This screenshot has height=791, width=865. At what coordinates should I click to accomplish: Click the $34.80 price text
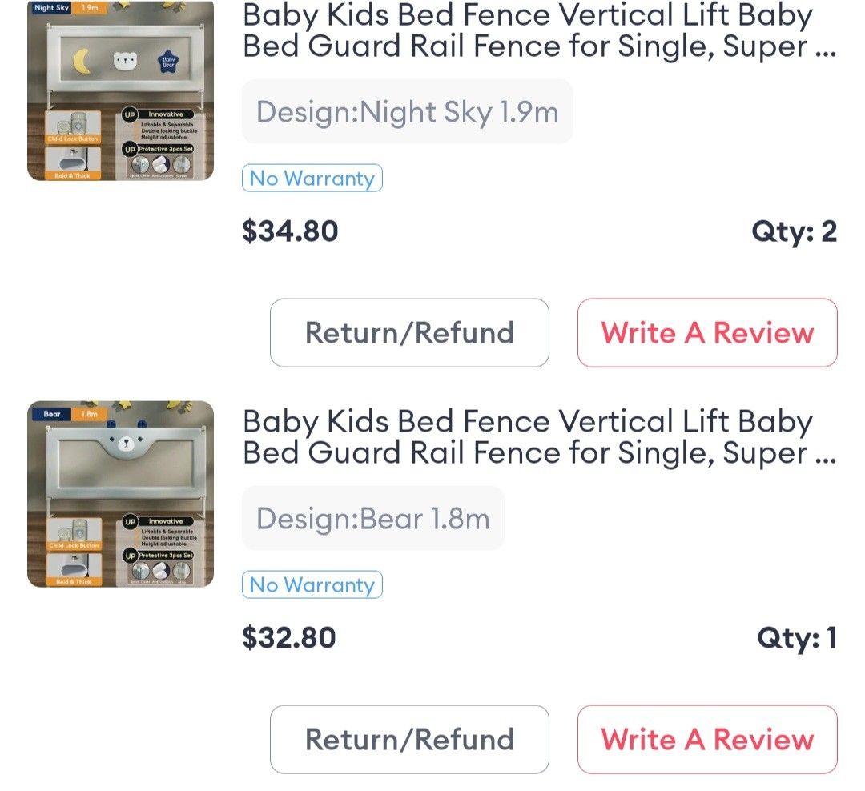tap(290, 231)
